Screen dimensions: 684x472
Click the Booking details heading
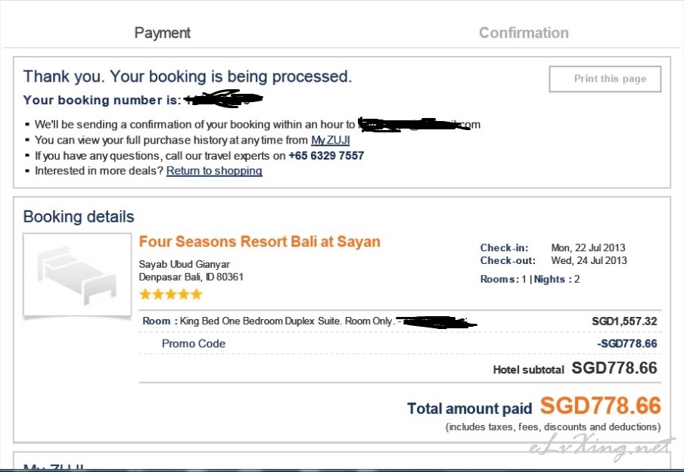79,217
